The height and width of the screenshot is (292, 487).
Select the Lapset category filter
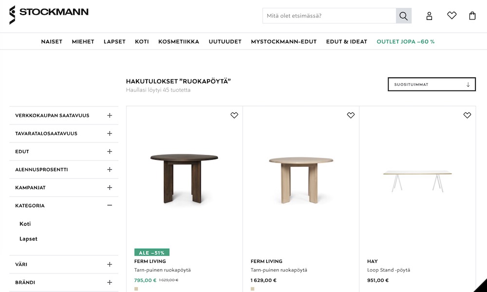28,239
